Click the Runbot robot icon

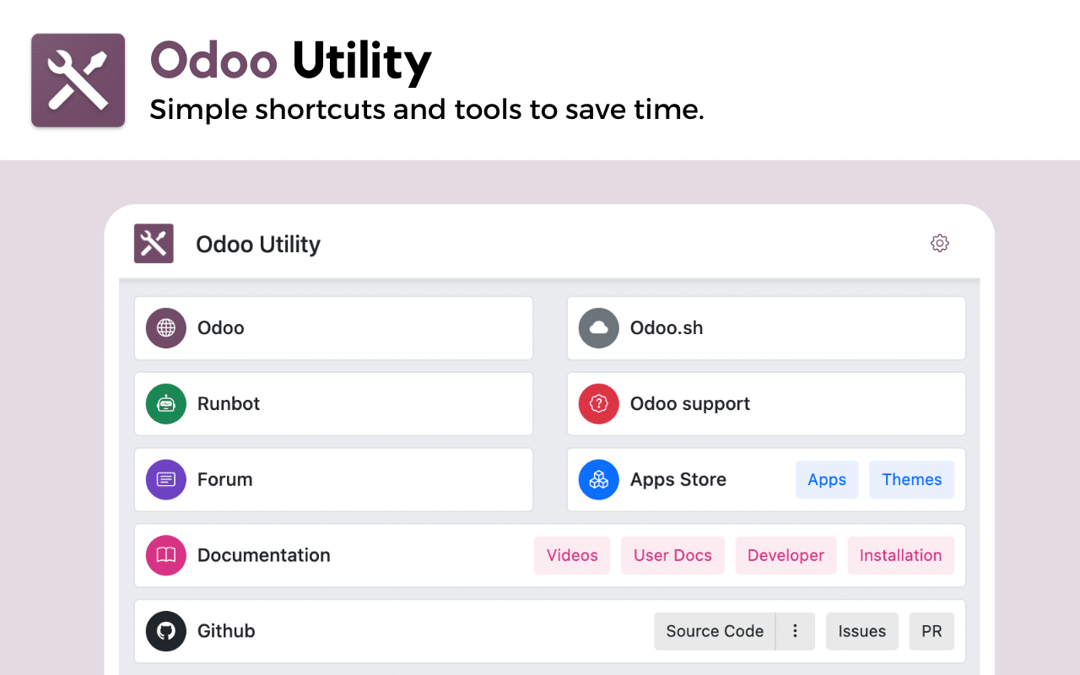pyautogui.click(x=165, y=403)
